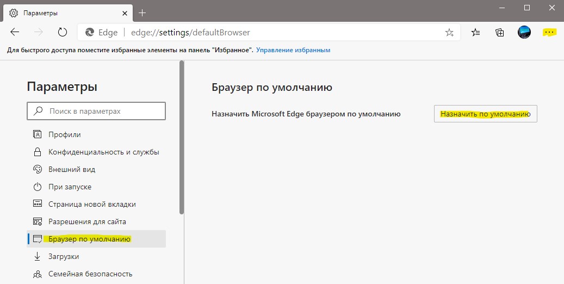Click the new tab page icon
This screenshot has width=564, height=284.
coord(37,204)
